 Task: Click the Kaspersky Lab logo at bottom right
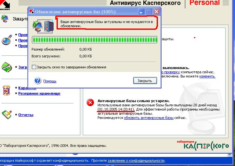click(x=202, y=145)
